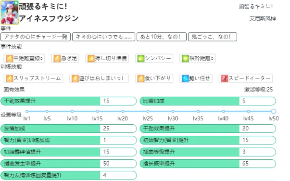Image resolution: width=290 pixels, height=181 pixels.
Task: Click the 初始智力(賢さ)提升 stat bar
Action: pos(208,140)
